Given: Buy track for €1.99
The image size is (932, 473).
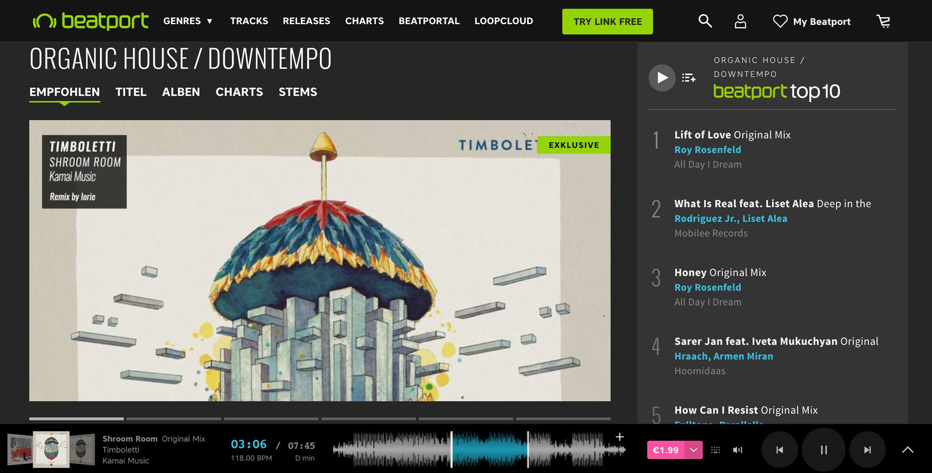Looking at the screenshot, I should pyautogui.click(x=666, y=450).
